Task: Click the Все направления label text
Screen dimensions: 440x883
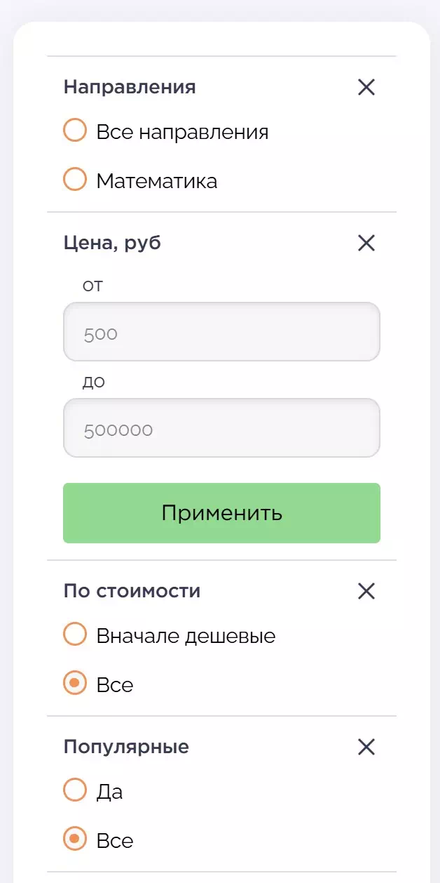Action: click(182, 132)
